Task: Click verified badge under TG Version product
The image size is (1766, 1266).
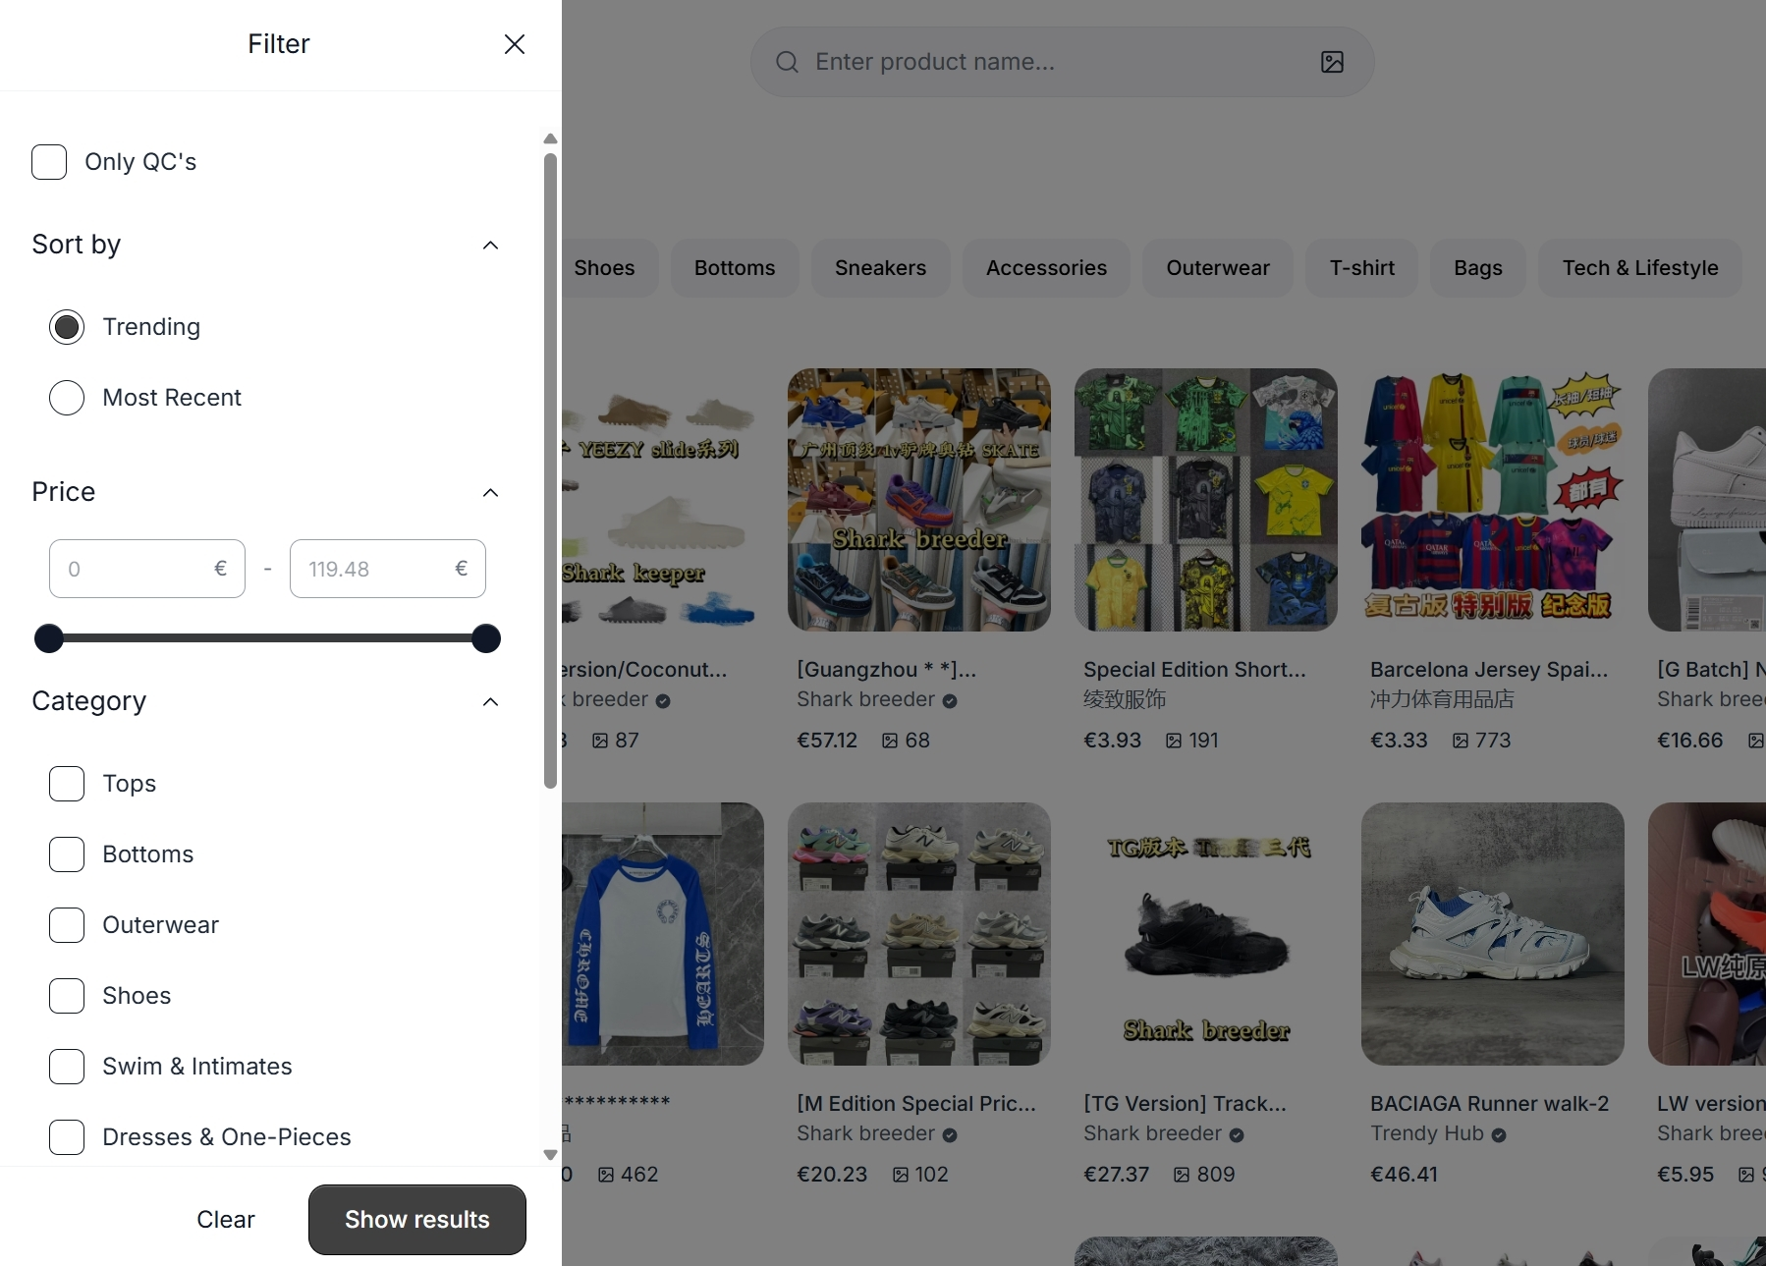Action: tap(1237, 1135)
